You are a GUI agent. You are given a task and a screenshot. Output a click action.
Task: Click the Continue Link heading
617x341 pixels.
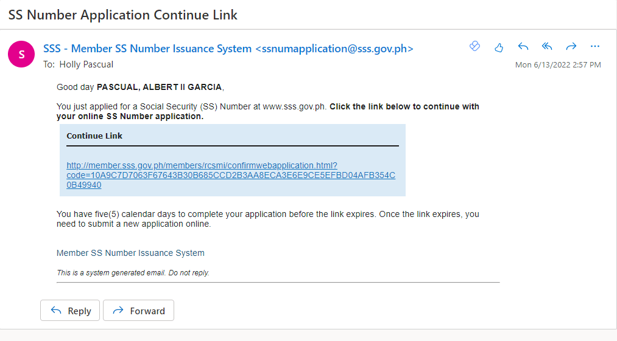94,136
